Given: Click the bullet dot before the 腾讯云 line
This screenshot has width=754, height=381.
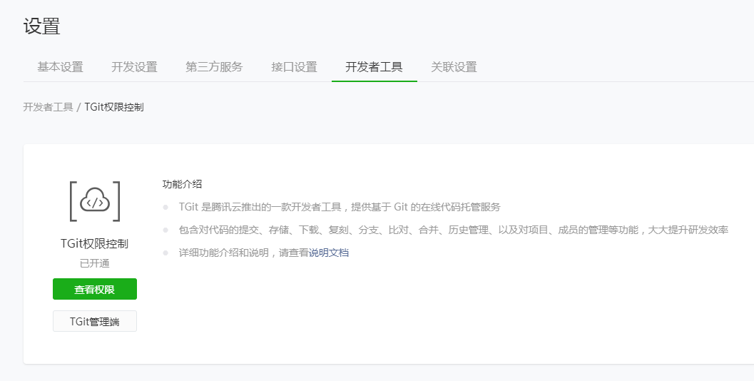Looking at the screenshot, I should tap(165, 207).
